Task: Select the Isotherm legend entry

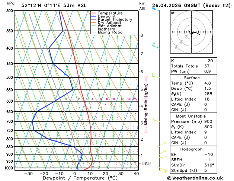Action: 106,29
